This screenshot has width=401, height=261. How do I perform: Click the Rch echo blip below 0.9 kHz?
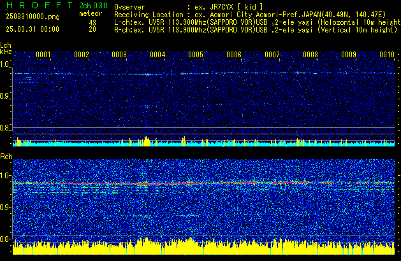point(146,216)
